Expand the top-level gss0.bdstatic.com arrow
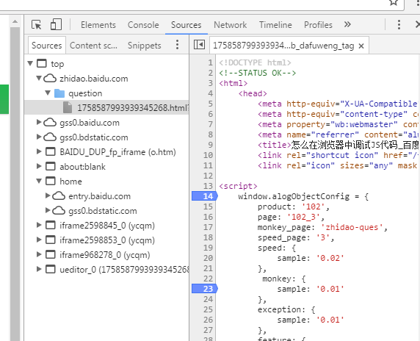 [x=39, y=137]
